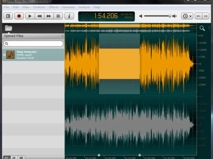Screen dimensions: 213x159
Task: Open the Analyze menu
Action: click(x=84, y=7)
